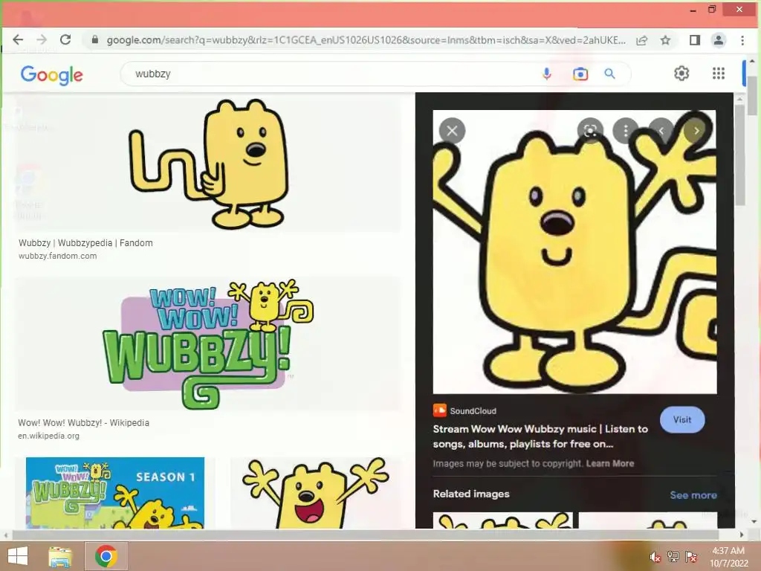Open Windows Start menu
This screenshot has width=761, height=571.
tap(18, 556)
